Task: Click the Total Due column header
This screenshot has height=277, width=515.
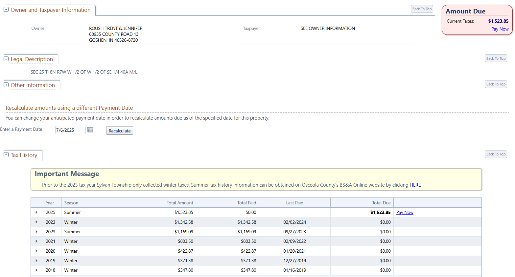Action: pyautogui.click(x=381, y=203)
